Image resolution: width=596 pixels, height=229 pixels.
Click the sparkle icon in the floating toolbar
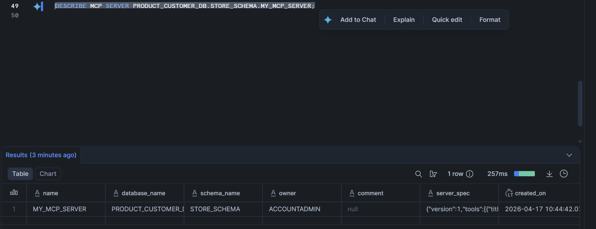pos(328,20)
